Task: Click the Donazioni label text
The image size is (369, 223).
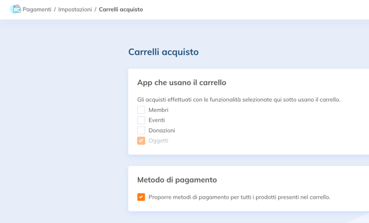Action: click(161, 130)
